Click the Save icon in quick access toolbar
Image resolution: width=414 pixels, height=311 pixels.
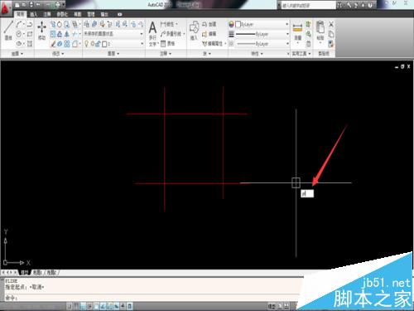tap(31, 5)
